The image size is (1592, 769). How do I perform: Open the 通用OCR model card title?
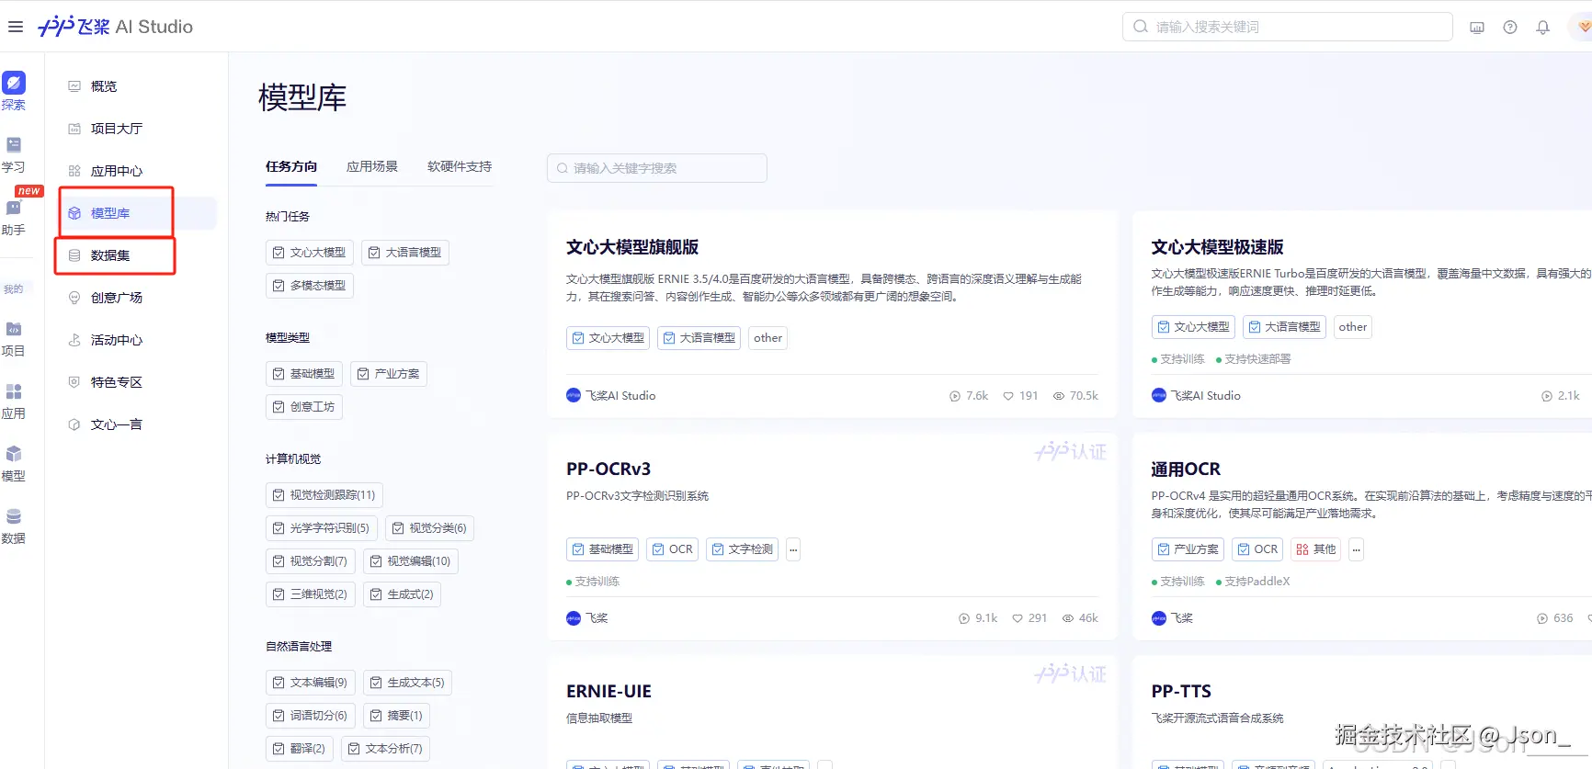[1186, 469]
